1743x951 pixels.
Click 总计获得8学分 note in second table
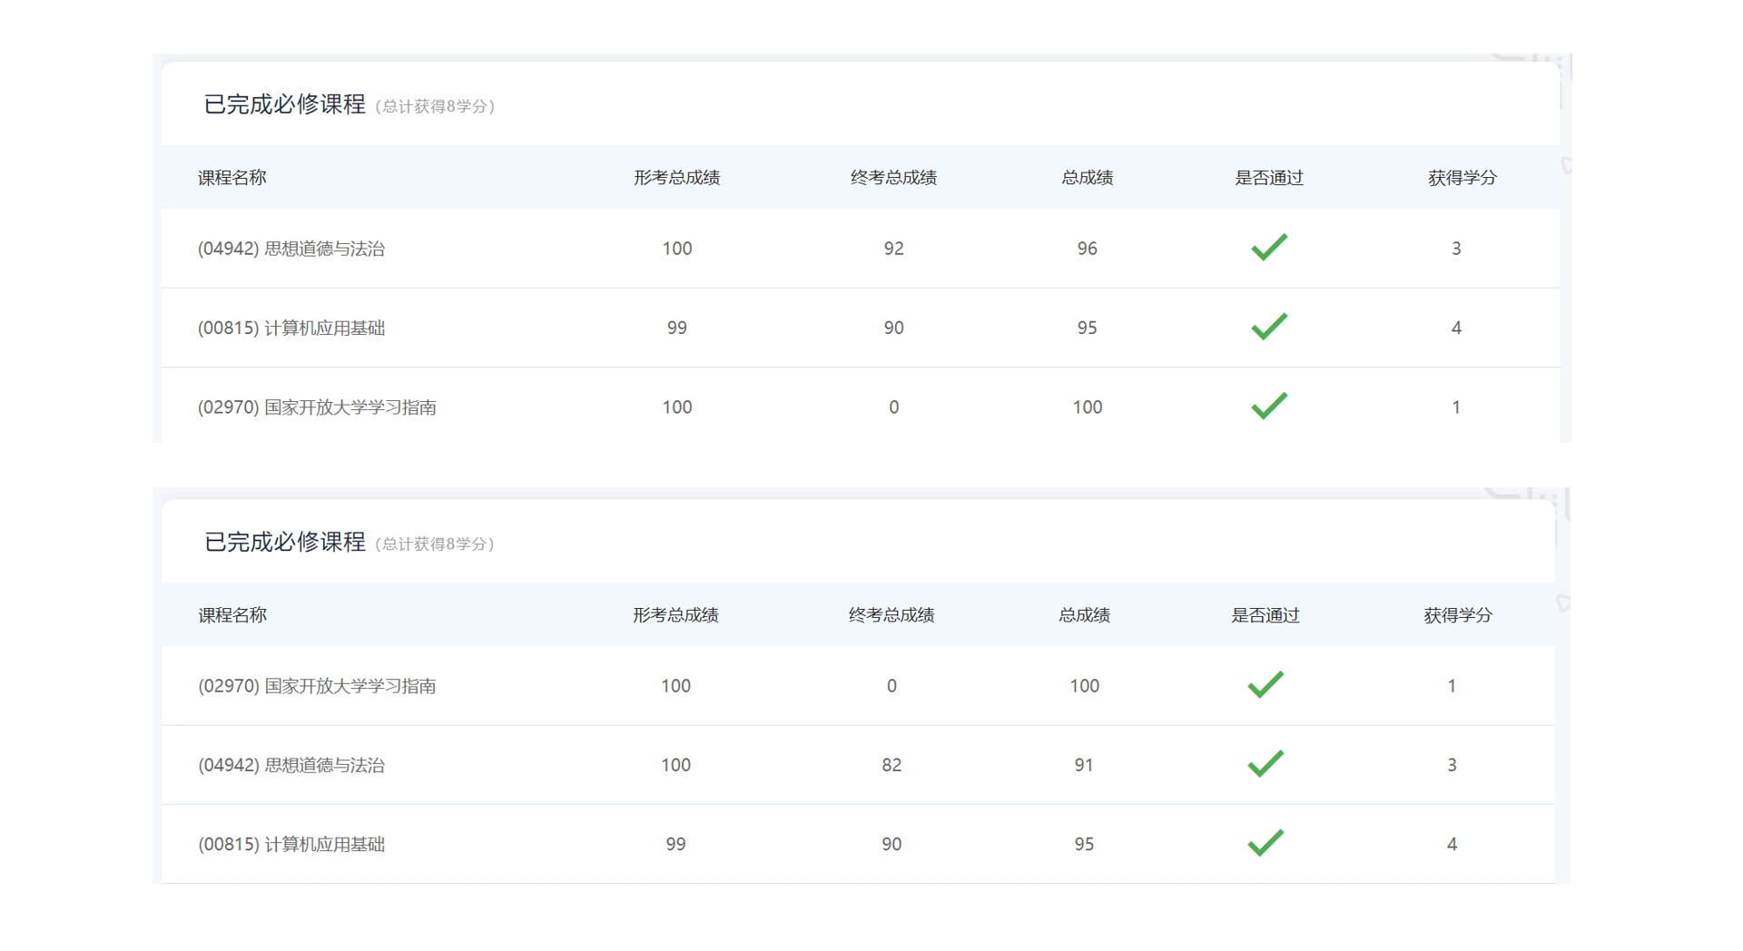435,544
